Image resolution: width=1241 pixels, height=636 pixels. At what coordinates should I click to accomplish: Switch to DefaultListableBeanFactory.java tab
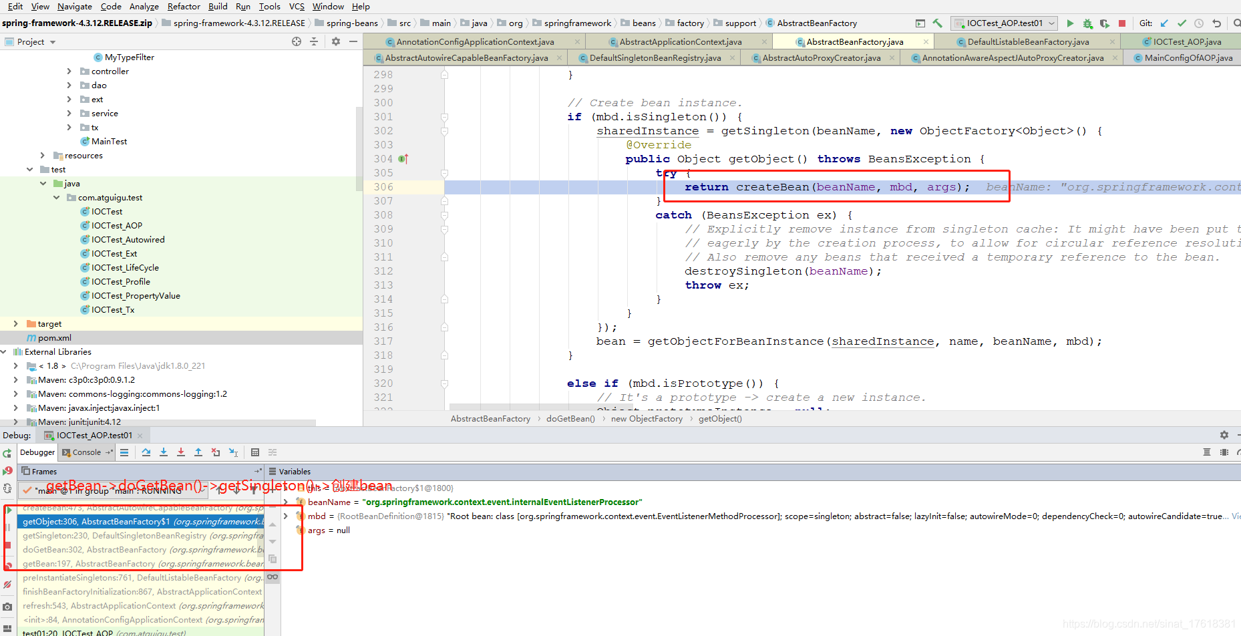tap(1028, 41)
